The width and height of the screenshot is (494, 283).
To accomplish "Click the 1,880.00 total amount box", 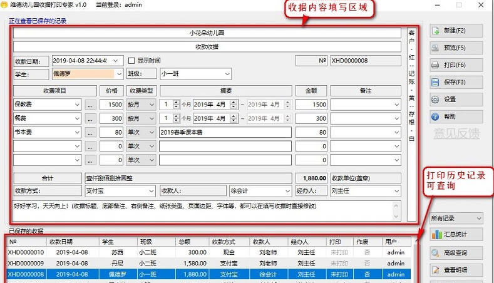I will click(x=311, y=178).
